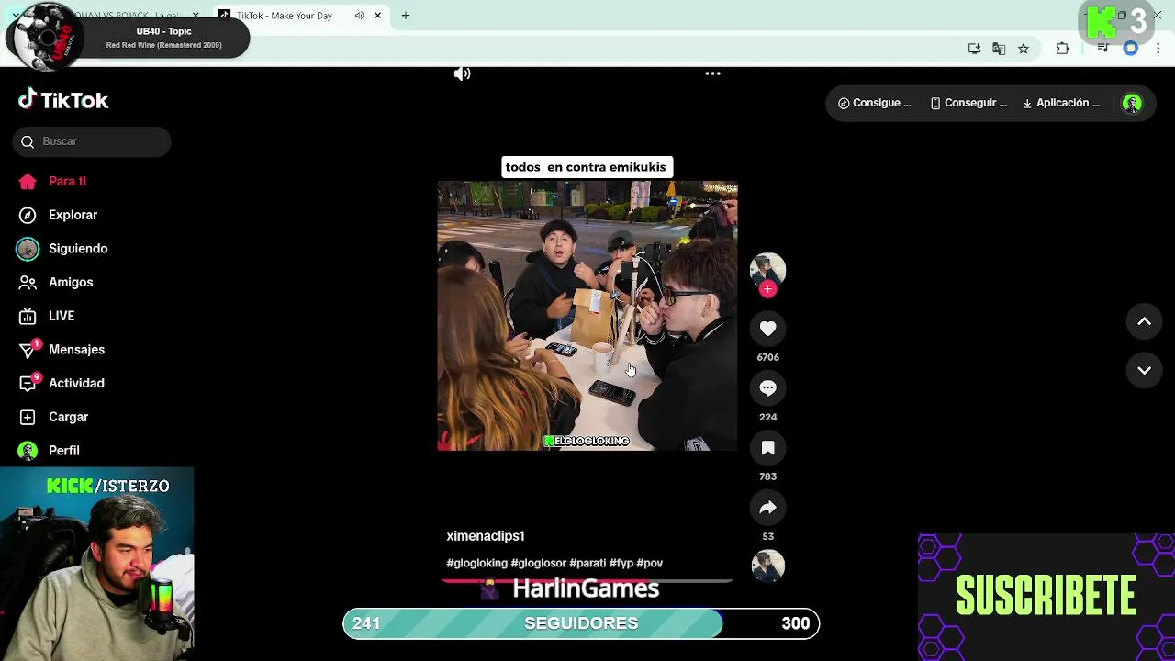
Task: Go to previous video with up chevron
Action: [1145, 321]
